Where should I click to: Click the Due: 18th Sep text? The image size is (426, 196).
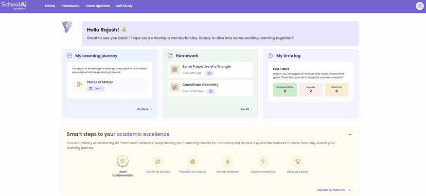click(192, 73)
